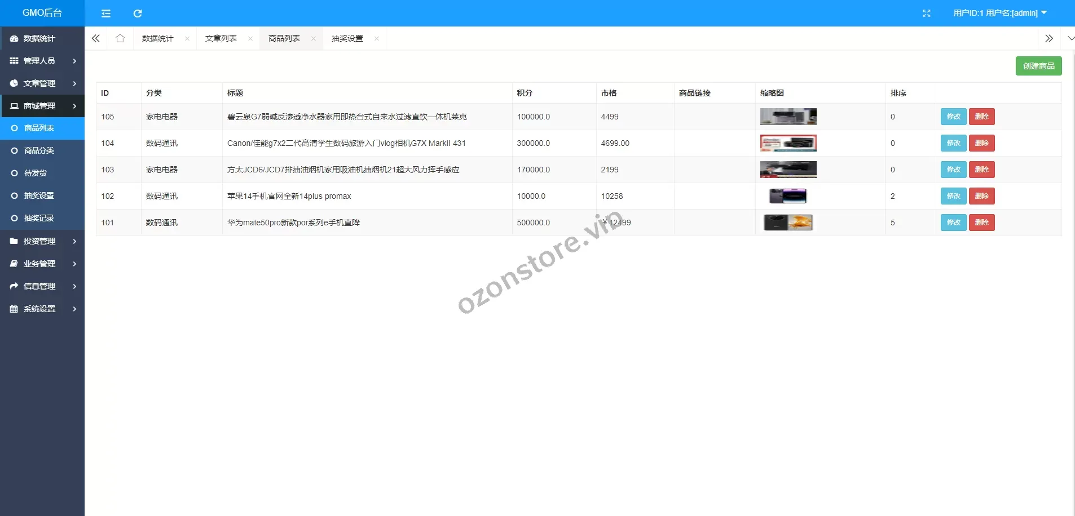Close the 文章列表 tab

250,39
